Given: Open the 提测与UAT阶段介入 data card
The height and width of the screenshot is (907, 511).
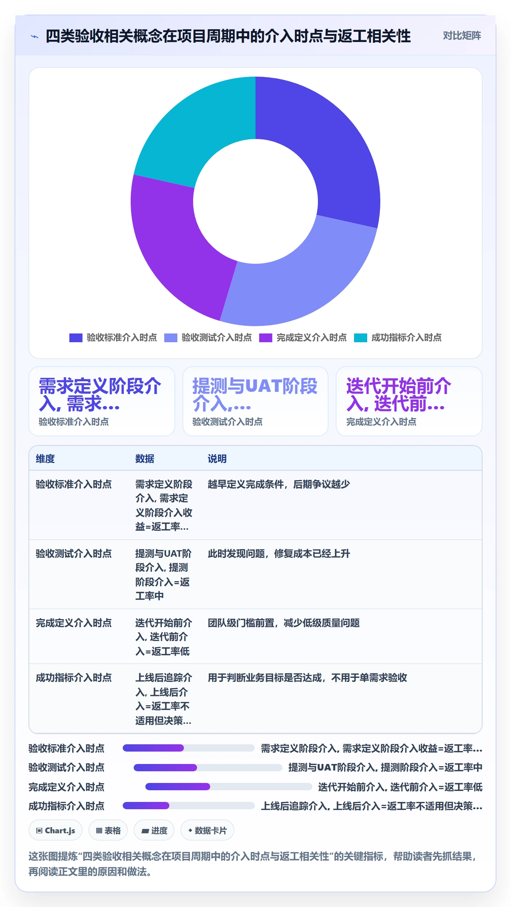Looking at the screenshot, I should tap(255, 401).
